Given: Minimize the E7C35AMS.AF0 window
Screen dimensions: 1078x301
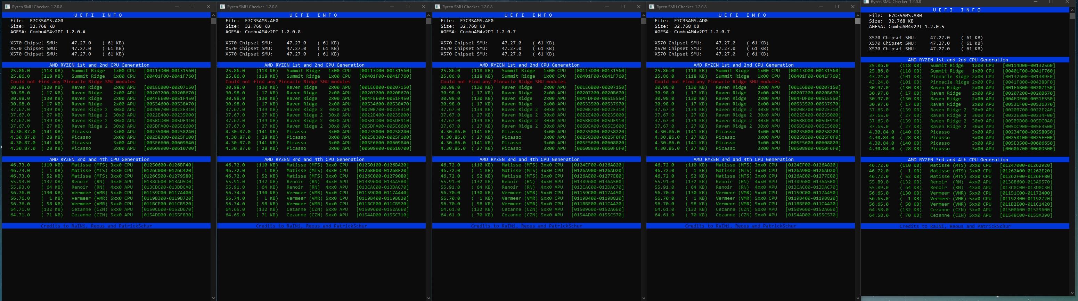Looking at the screenshot, I should [x=392, y=7].
